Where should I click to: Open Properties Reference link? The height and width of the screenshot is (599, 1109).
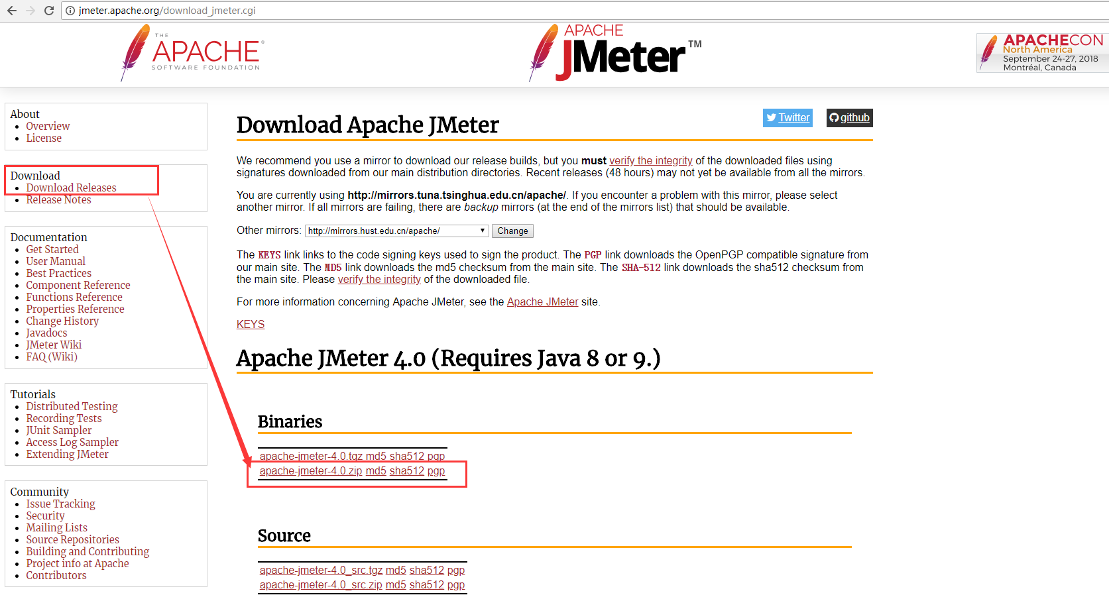[x=75, y=309]
